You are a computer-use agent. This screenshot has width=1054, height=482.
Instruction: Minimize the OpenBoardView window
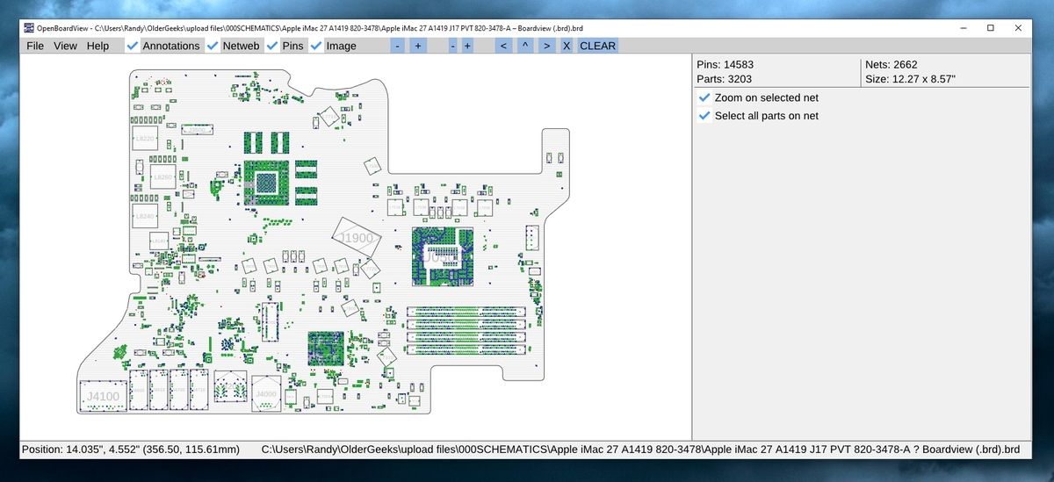[962, 28]
